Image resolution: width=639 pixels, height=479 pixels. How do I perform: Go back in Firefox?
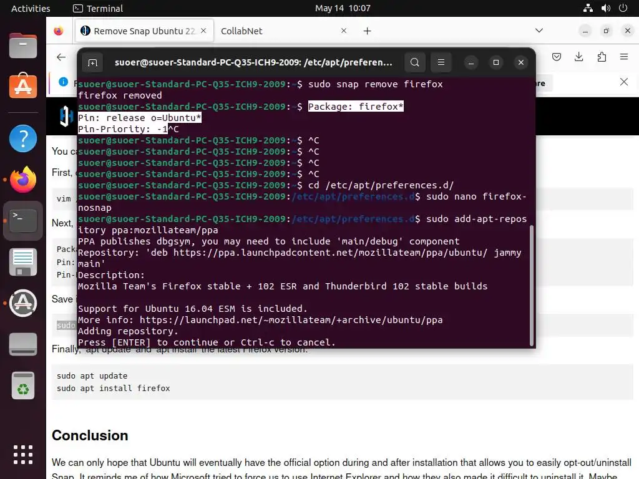click(61, 57)
